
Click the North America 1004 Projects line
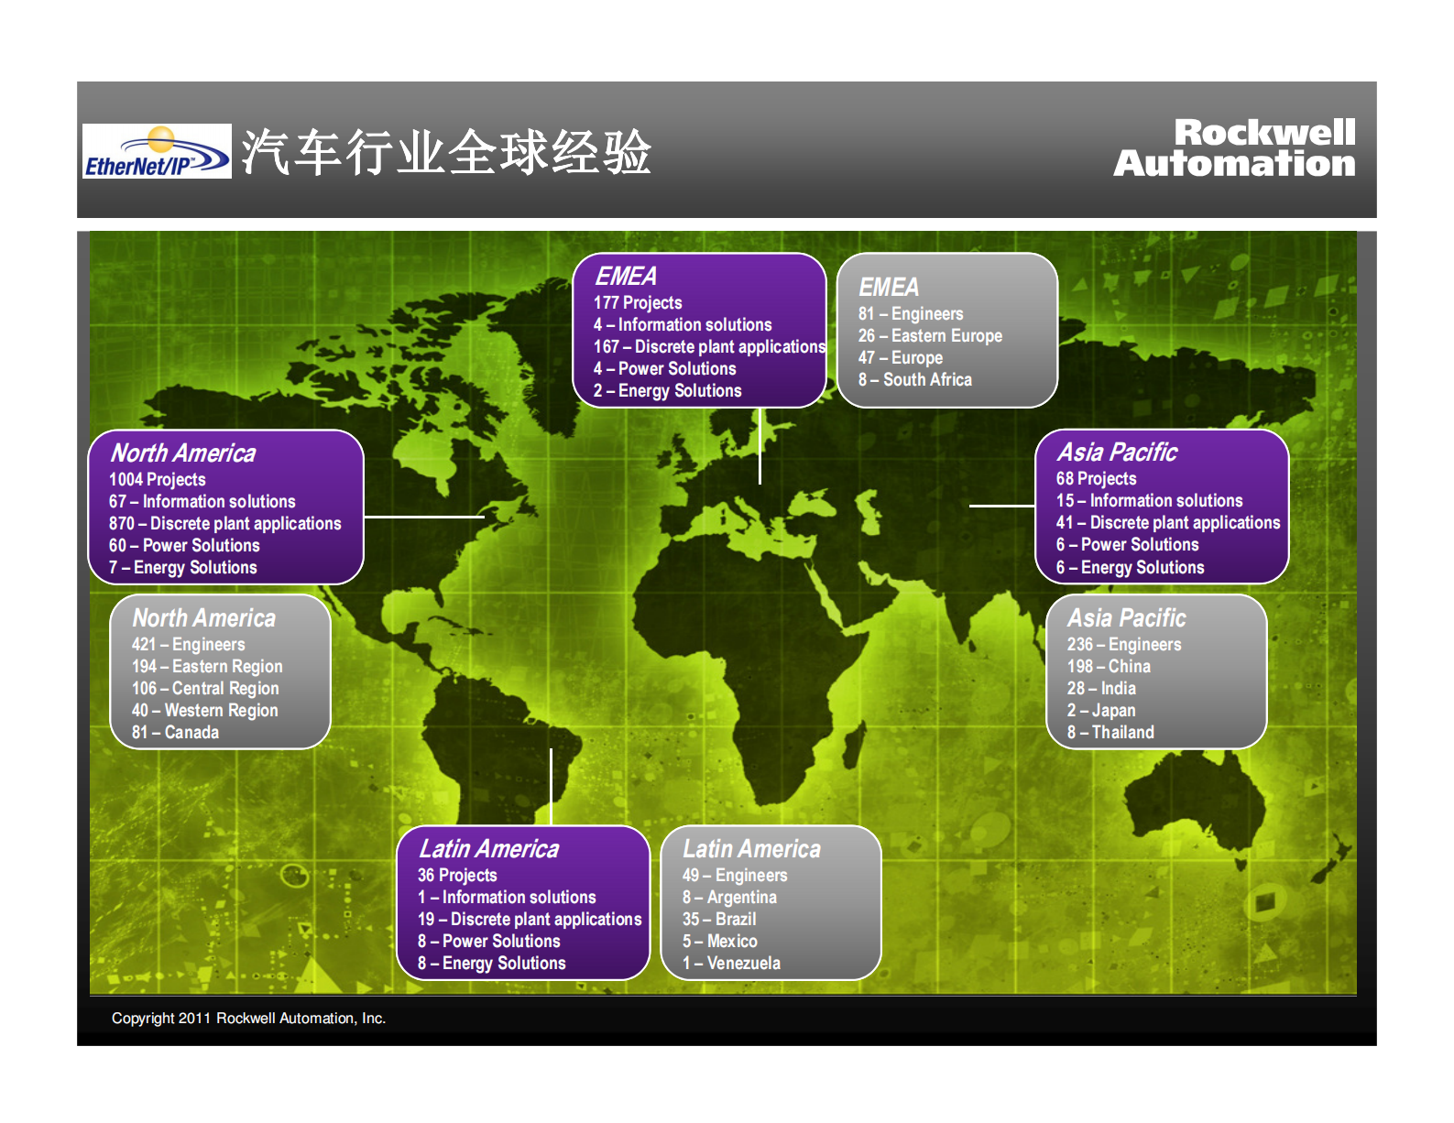click(x=158, y=480)
